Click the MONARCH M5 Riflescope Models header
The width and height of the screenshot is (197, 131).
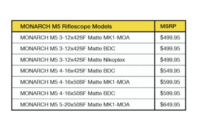point(66,26)
